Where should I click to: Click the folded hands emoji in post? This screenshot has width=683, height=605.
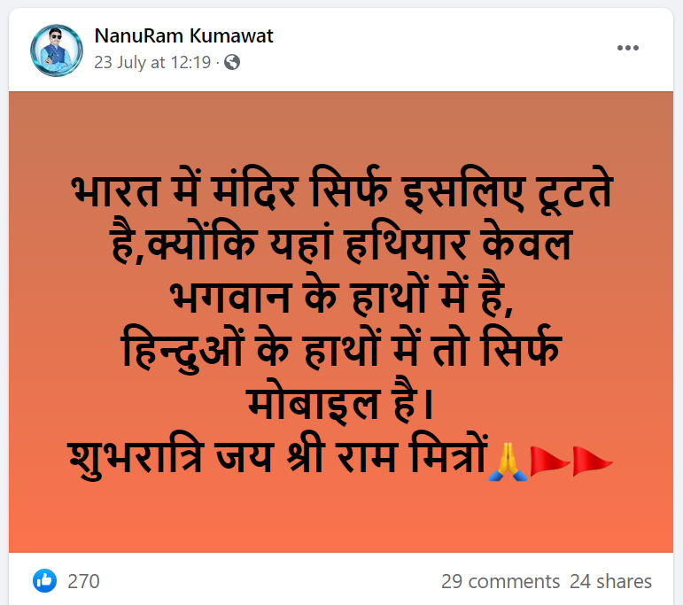click(x=508, y=462)
